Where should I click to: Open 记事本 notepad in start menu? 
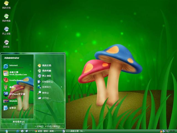(10, 108)
